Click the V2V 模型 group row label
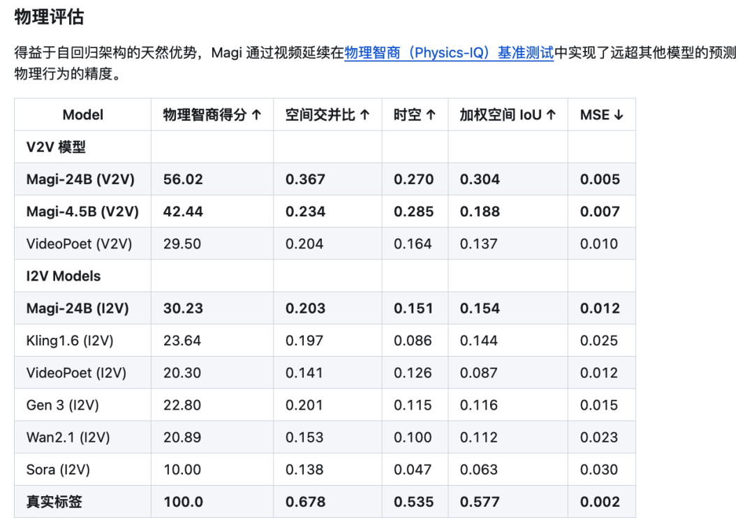 pos(56,147)
